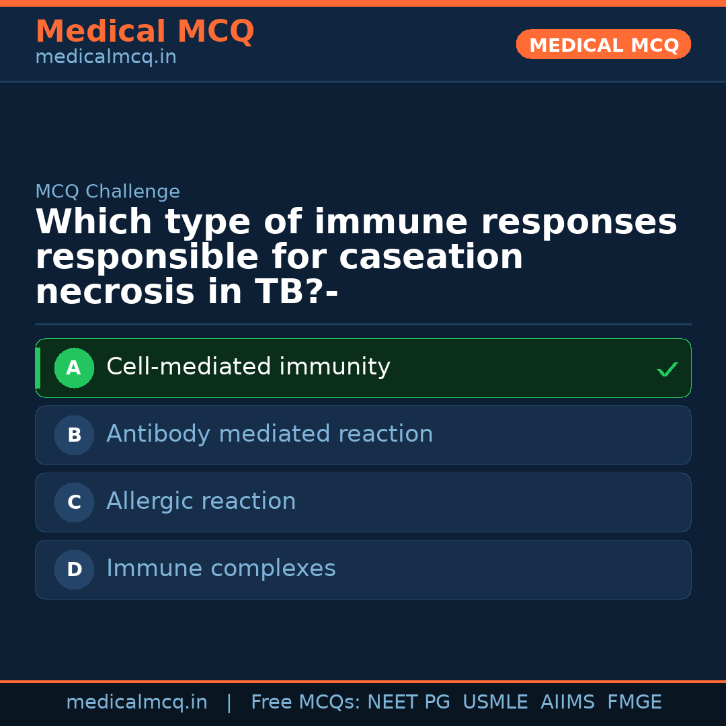
Task: Select the answer text 'Cell-mediated immunity'
Action: tap(248, 367)
